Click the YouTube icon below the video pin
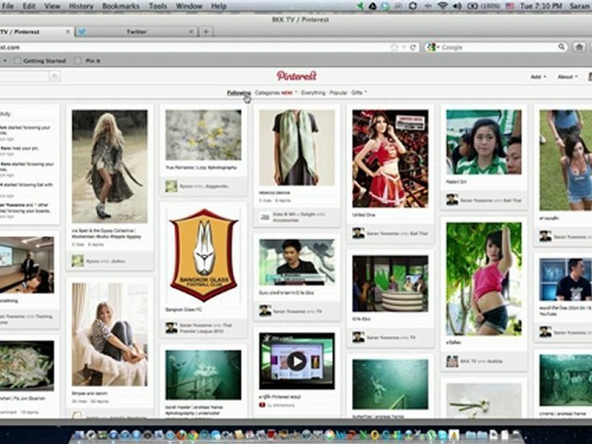The height and width of the screenshot is (444, 592). tap(262, 405)
